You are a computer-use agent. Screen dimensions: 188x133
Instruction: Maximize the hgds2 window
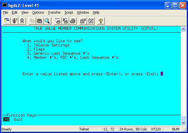pos(175,5)
